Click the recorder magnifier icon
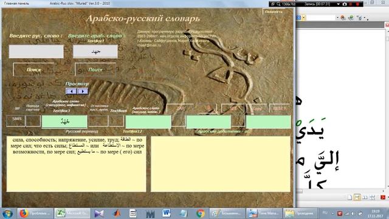This screenshot has height=219, width=389. click(278, 4)
